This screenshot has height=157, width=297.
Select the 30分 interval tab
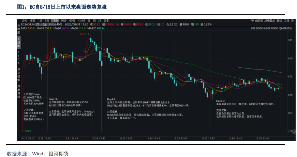tap(64, 21)
